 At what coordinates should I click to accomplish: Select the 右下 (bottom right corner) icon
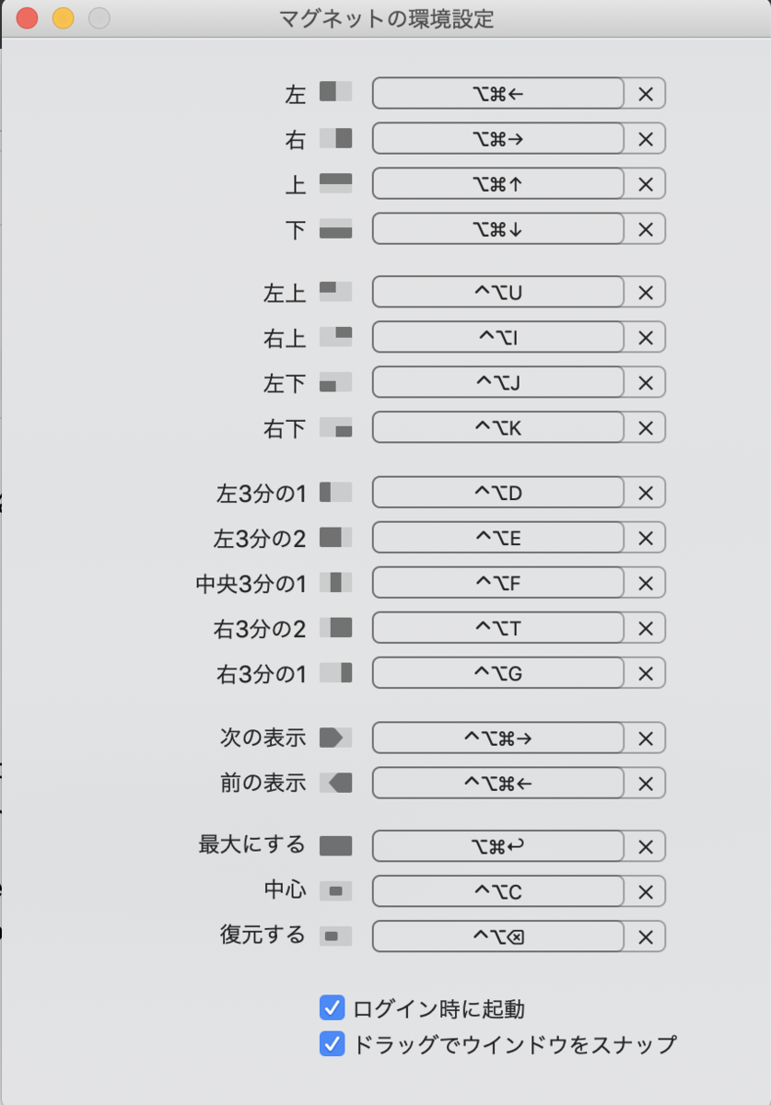pos(335,426)
